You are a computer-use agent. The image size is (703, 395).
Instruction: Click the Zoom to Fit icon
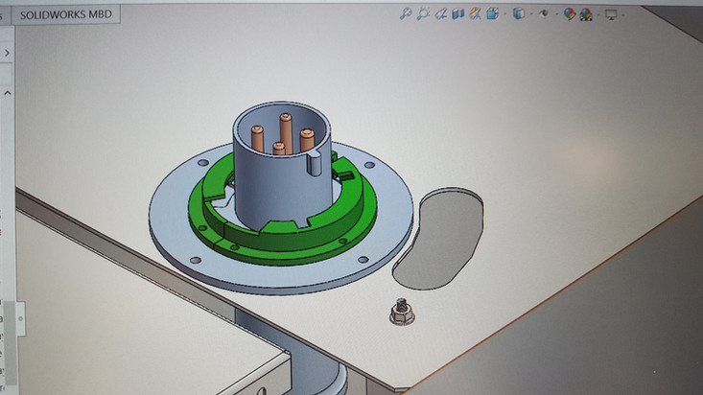pos(406,14)
